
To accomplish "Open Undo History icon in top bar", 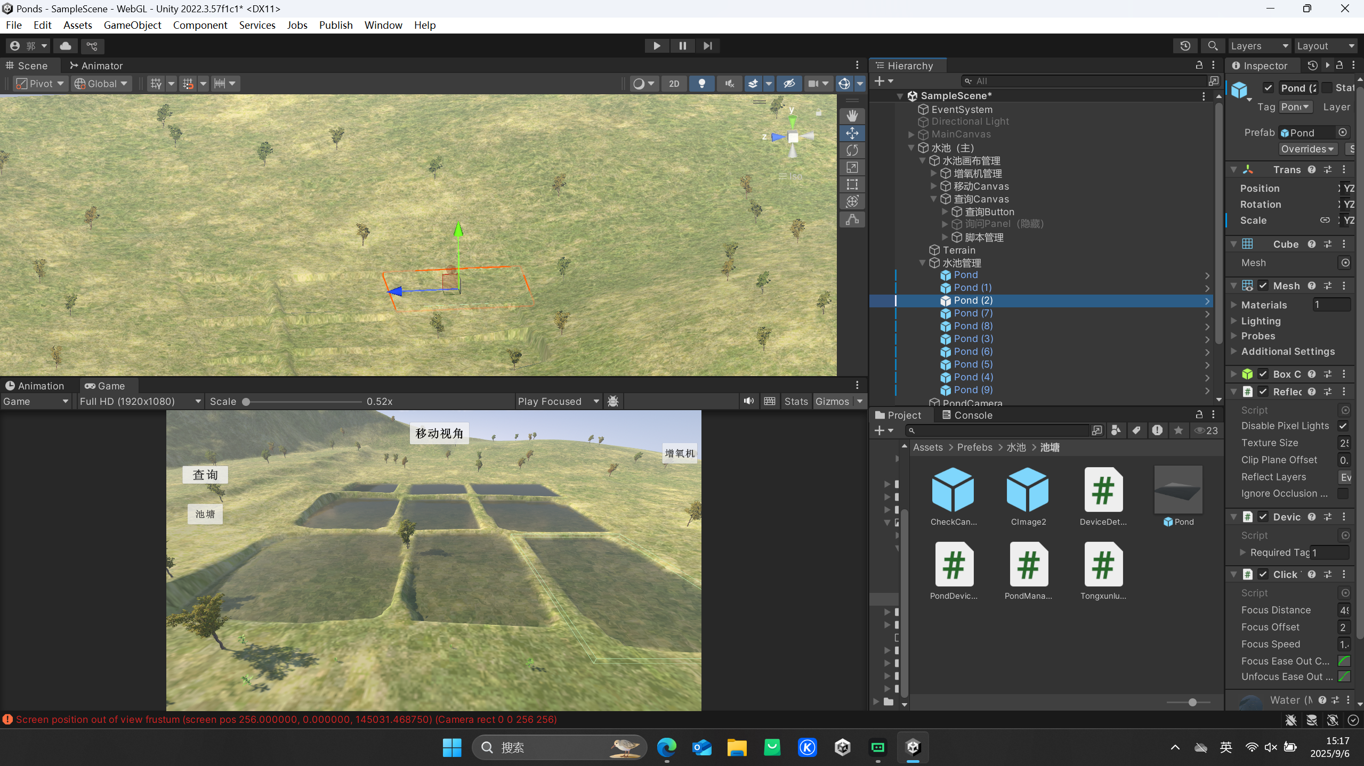I will click(x=1185, y=46).
